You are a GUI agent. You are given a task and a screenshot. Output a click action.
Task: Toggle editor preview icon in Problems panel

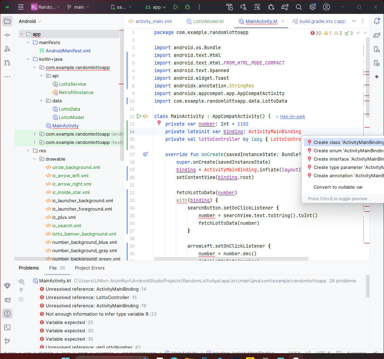point(21,299)
